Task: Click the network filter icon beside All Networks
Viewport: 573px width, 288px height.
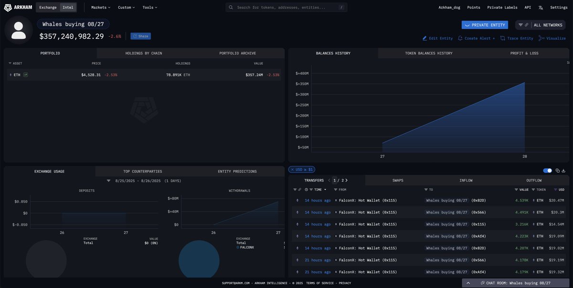Action: point(520,25)
